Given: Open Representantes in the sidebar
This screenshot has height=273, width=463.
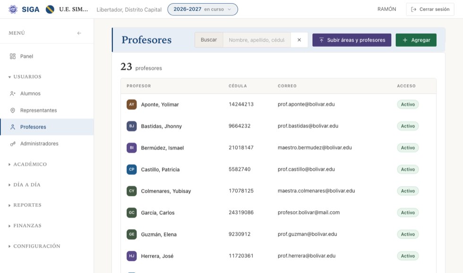Looking at the screenshot, I should [x=47, y=110].
